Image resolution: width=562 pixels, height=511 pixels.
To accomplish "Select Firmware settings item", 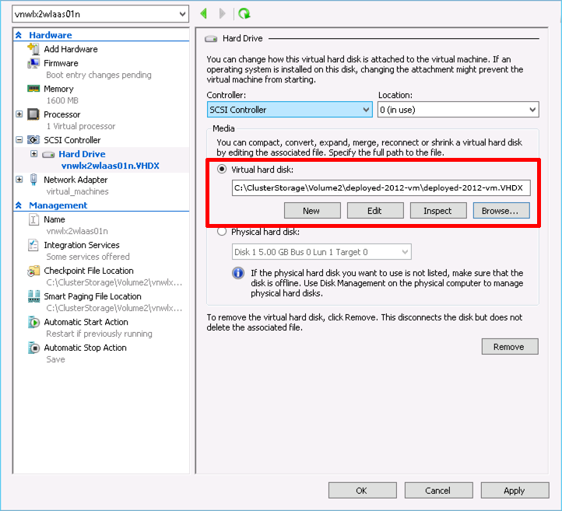I will [61, 63].
